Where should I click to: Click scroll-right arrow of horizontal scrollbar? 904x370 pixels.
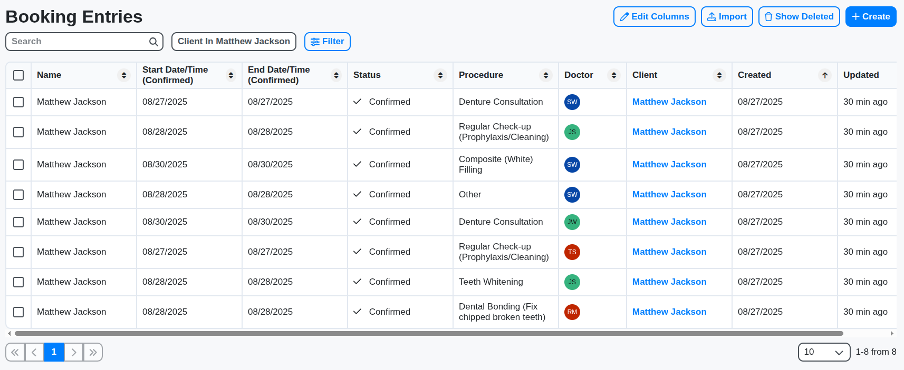(892, 333)
